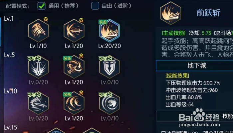Screen dimensions: 233x133
Task: Click the 可学习 badge on the shield skill
Action: (105, 58)
